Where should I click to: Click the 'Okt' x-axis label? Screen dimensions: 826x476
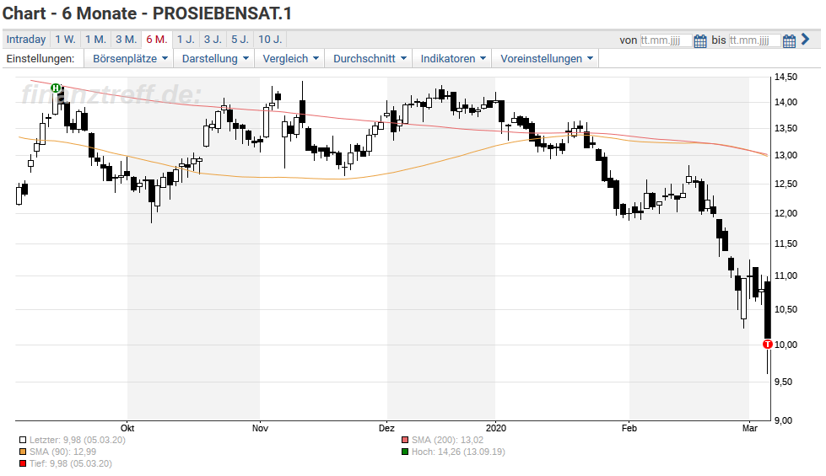[x=127, y=428]
